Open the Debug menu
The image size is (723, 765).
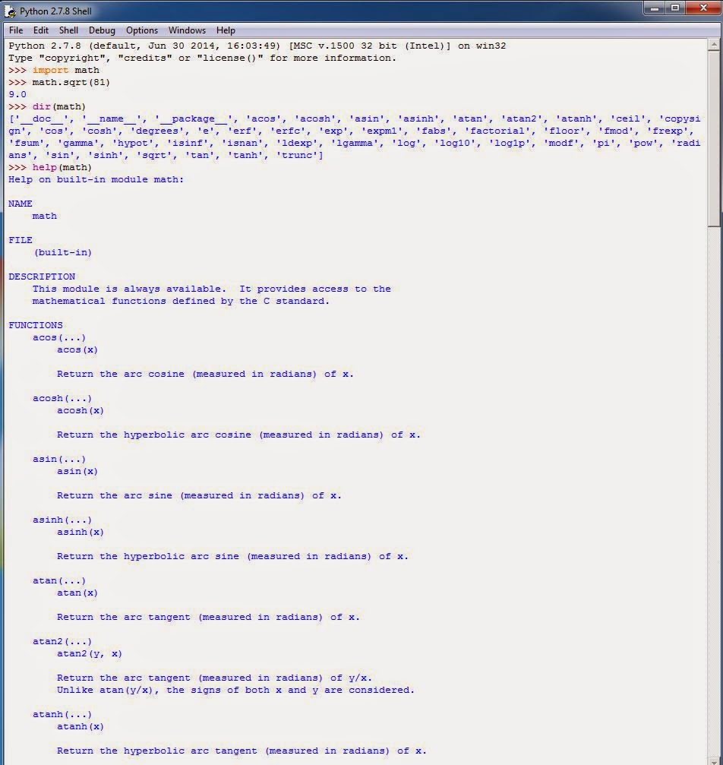click(101, 30)
